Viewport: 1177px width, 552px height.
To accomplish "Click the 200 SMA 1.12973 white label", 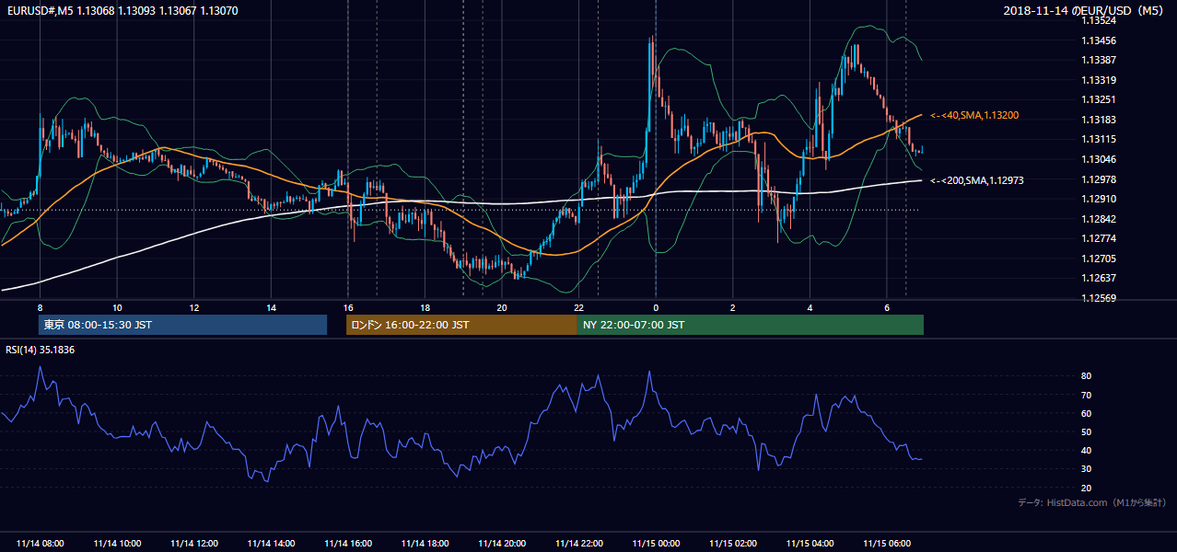I will (978, 180).
